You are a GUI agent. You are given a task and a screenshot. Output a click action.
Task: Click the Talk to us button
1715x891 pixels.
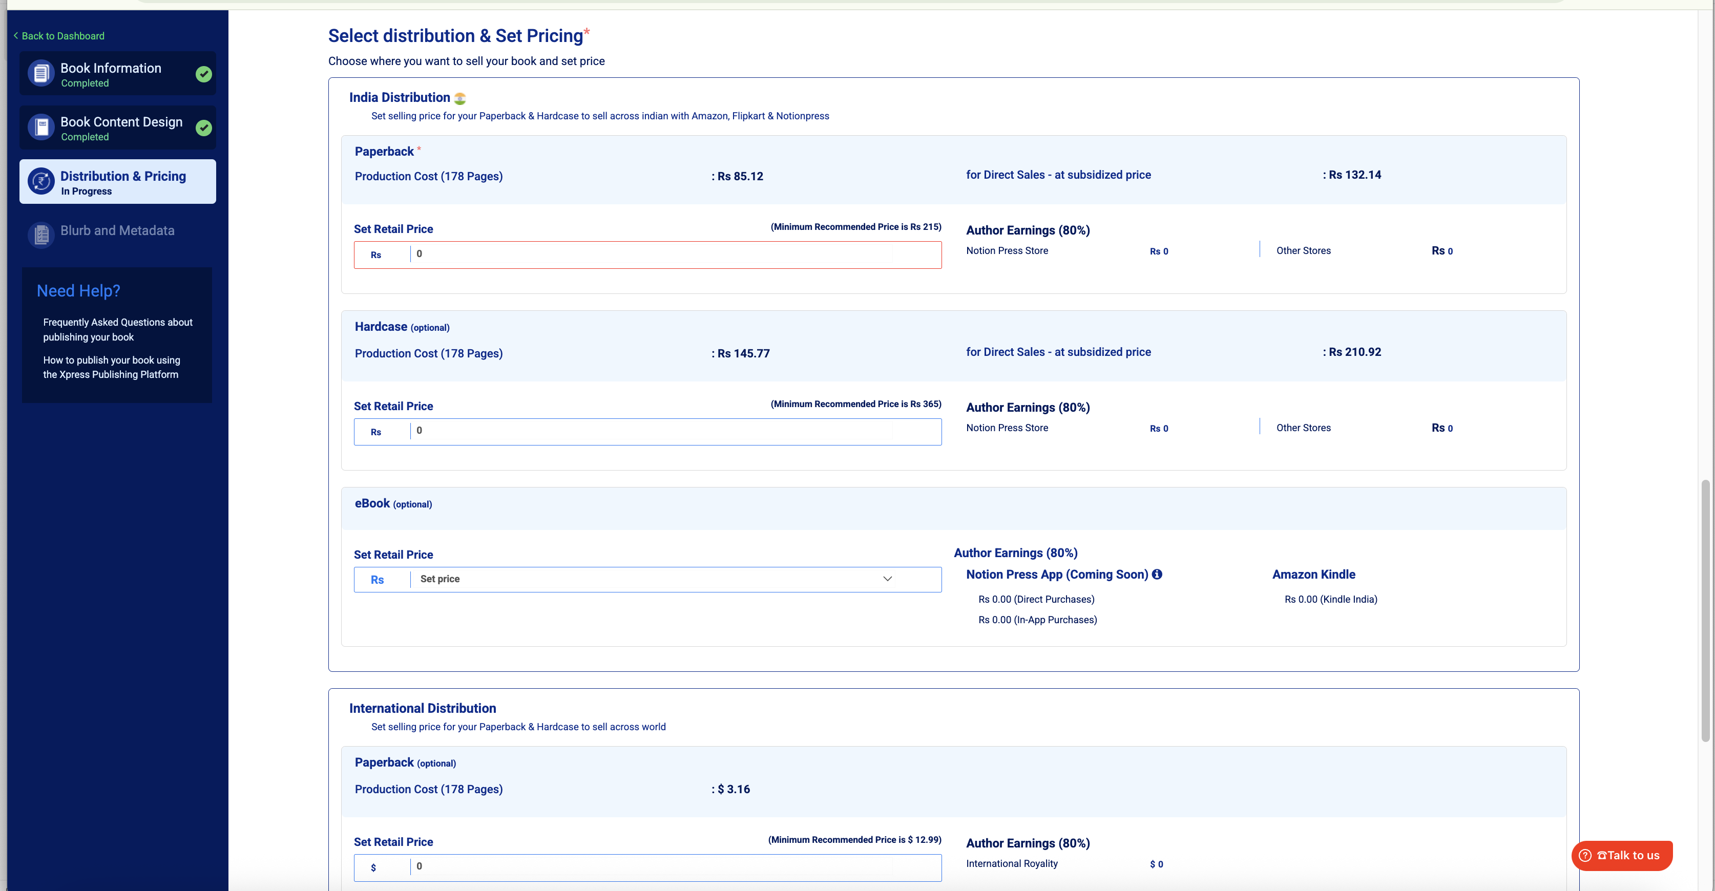(x=1621, y=856)
